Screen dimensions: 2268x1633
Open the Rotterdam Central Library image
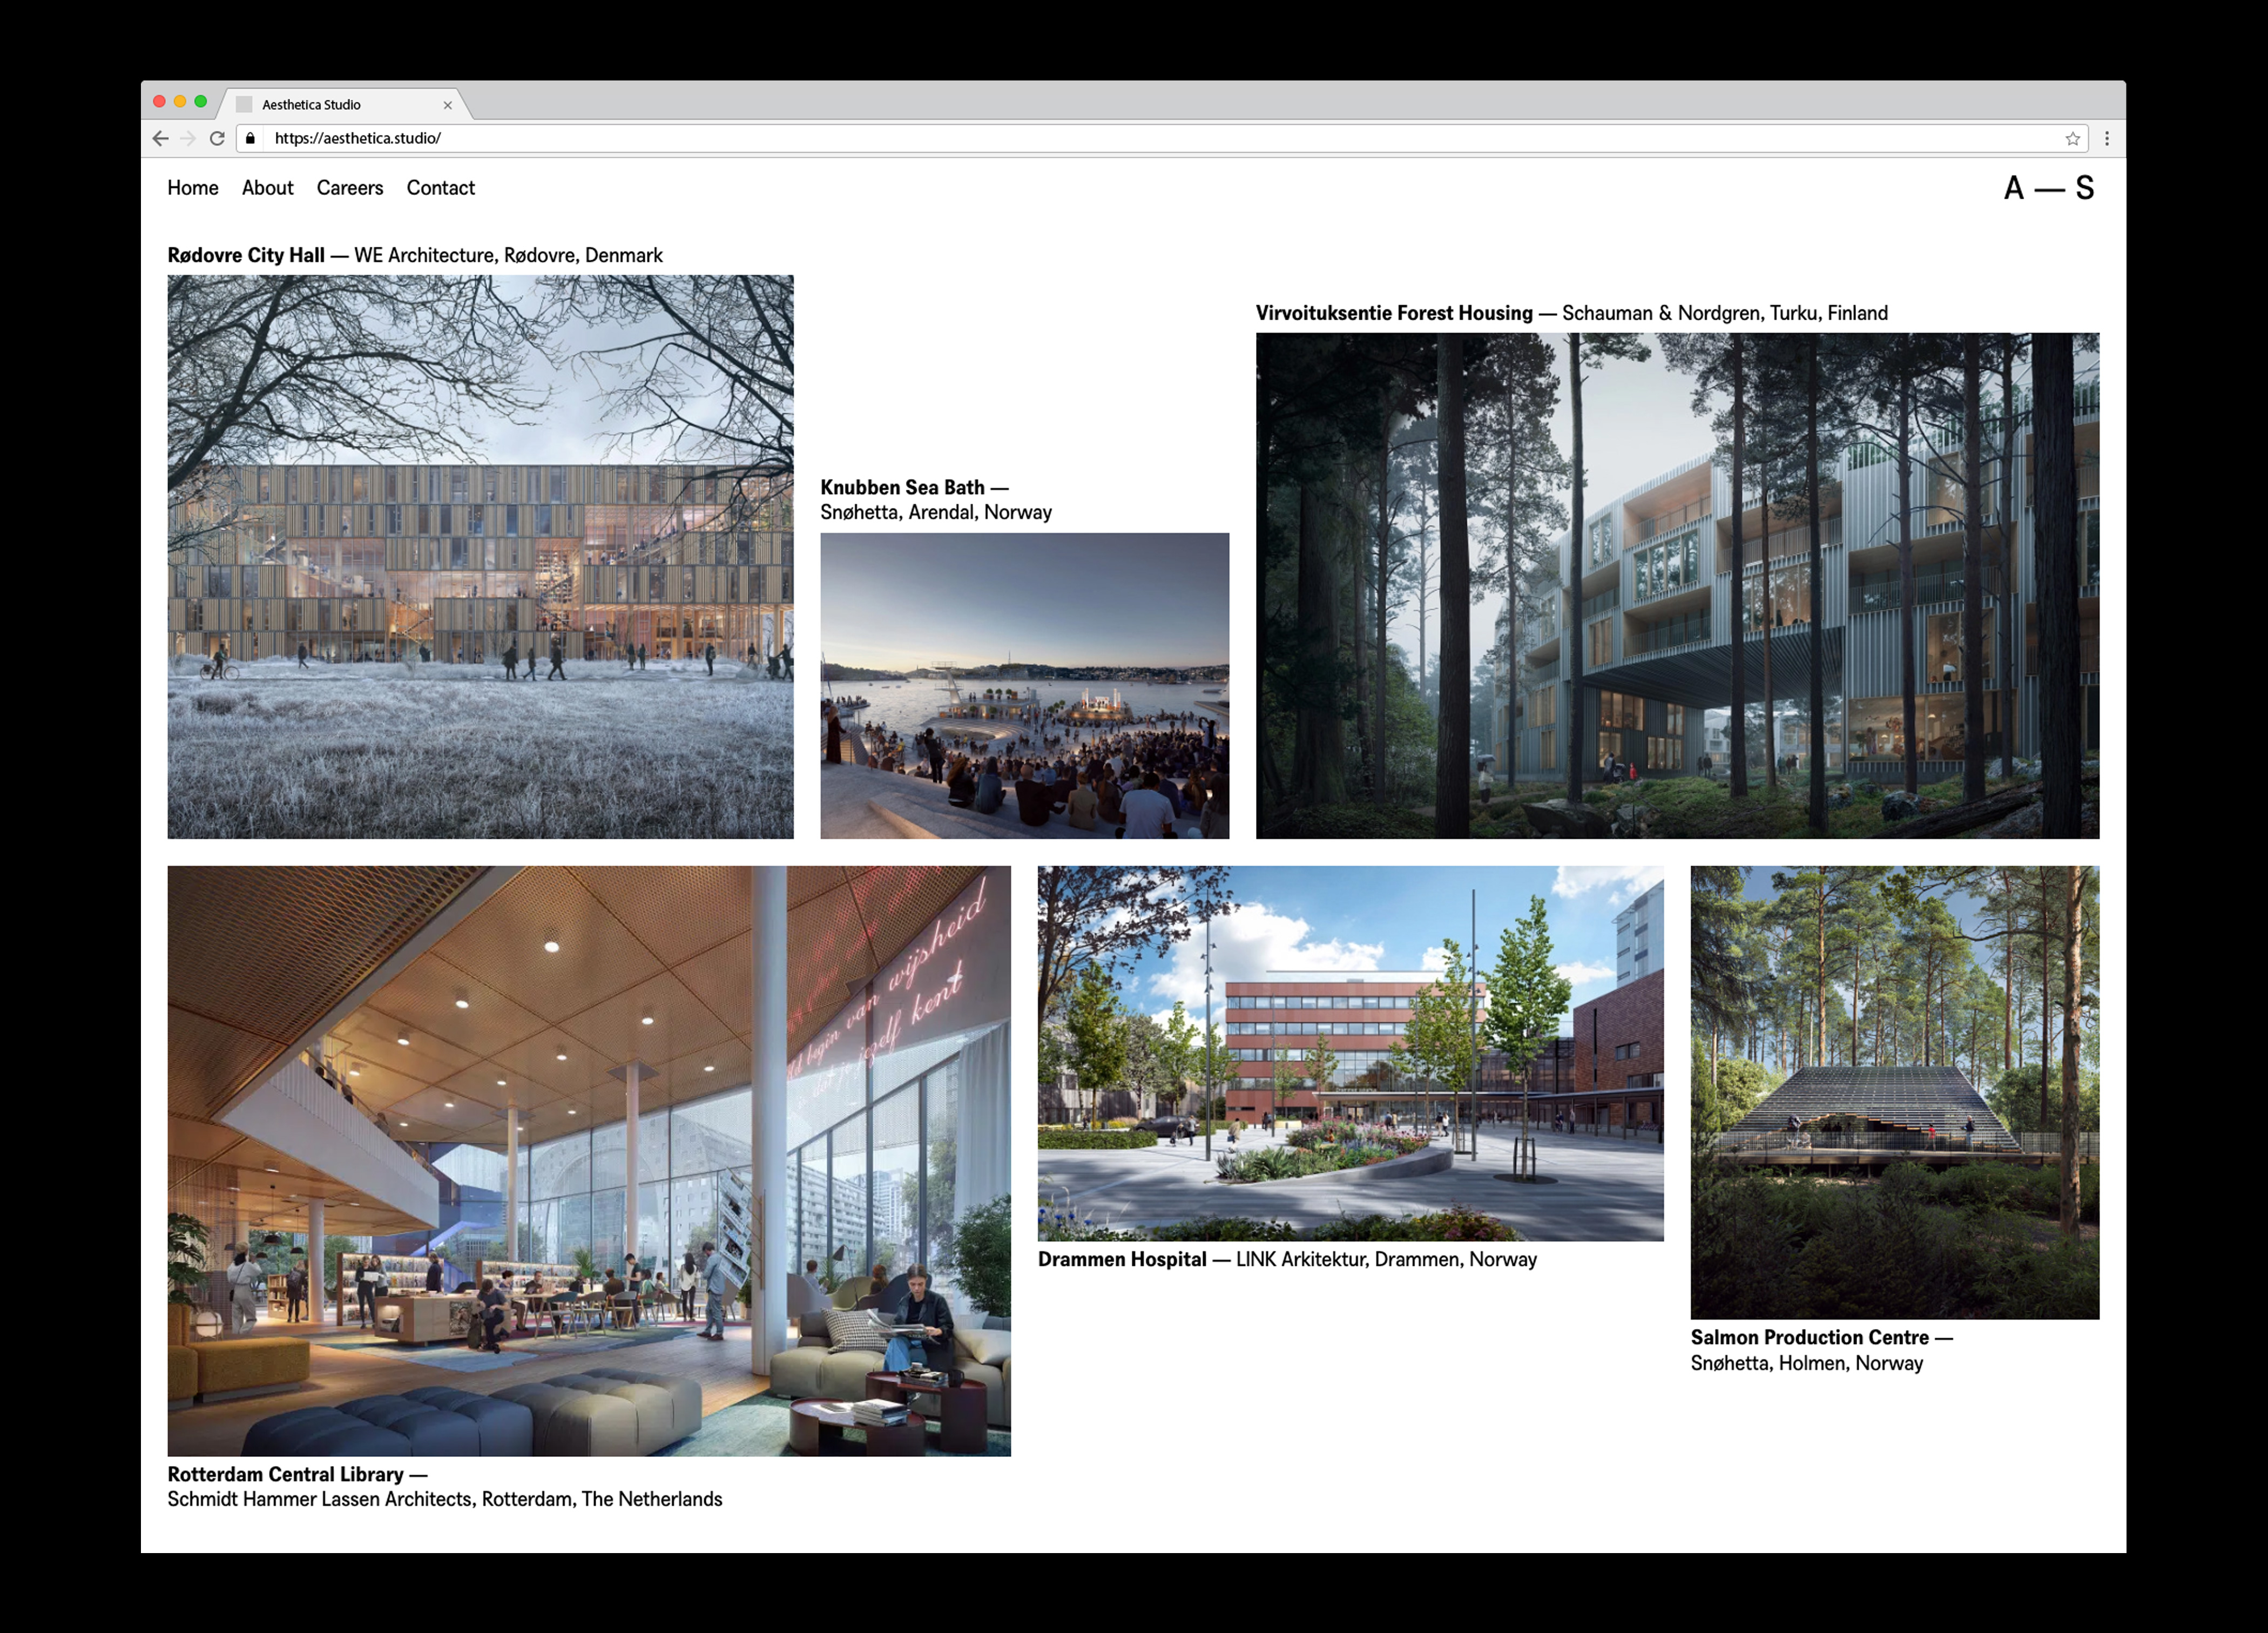(589, 1160)
